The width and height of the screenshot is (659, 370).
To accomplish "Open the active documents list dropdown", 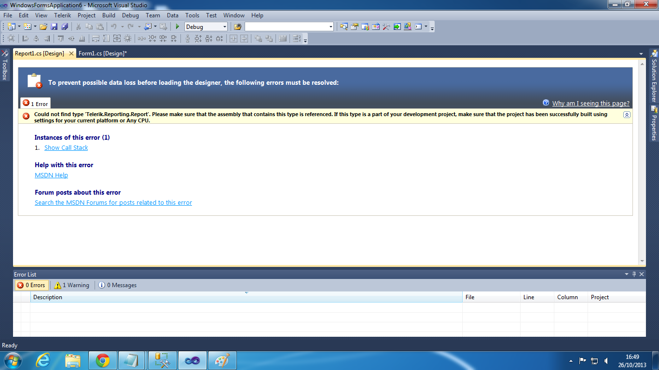I will [x=641, y=53].
